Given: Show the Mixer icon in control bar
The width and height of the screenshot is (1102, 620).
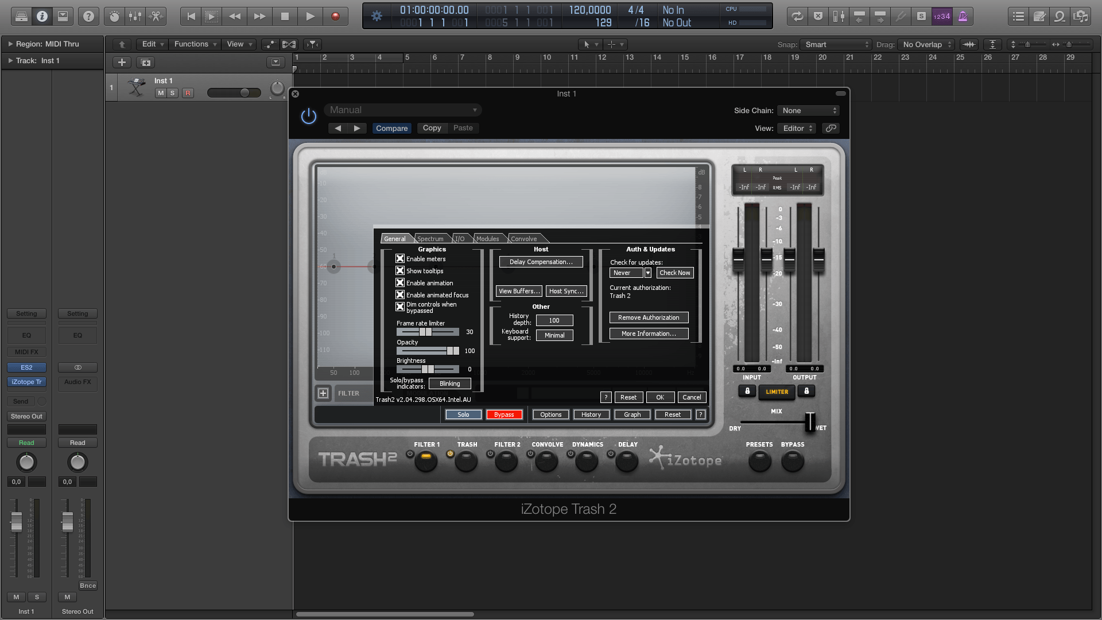Looking at the screenshot, I should [135, 17].
